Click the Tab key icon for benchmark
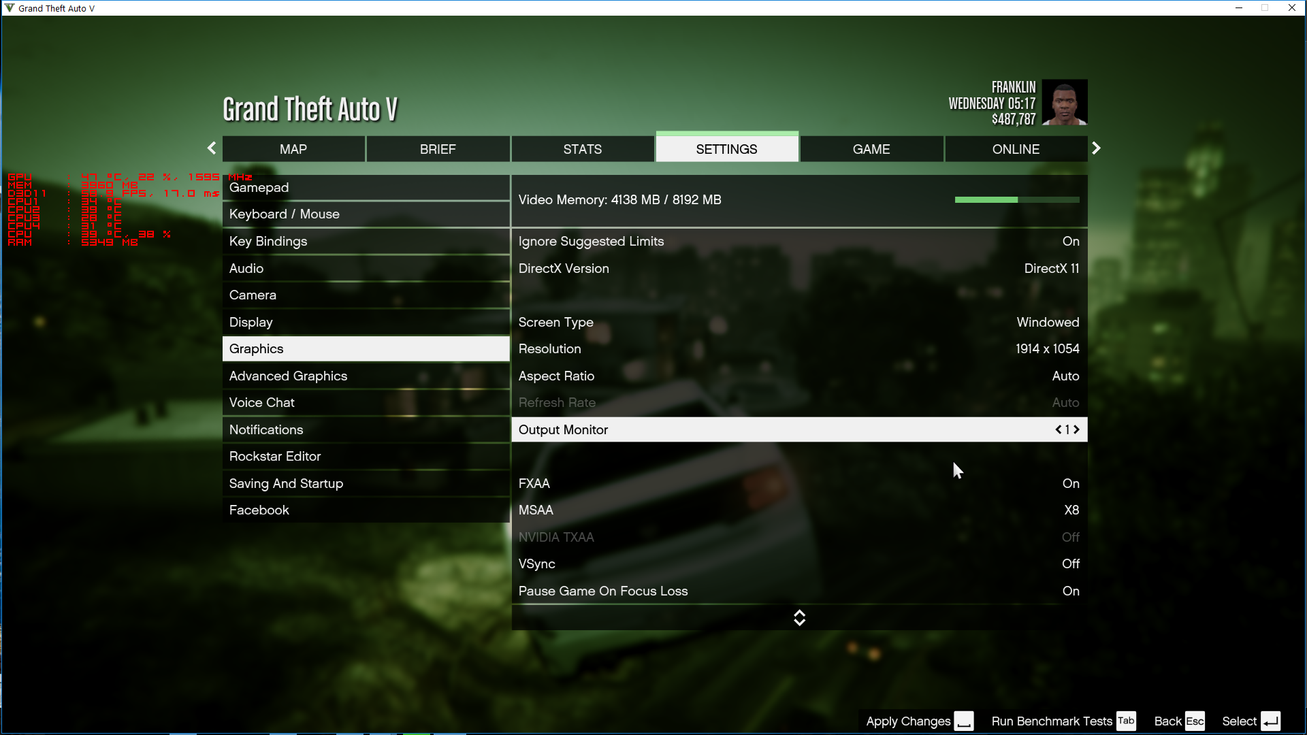1307x735 pixels. [x=1126, y=721]
